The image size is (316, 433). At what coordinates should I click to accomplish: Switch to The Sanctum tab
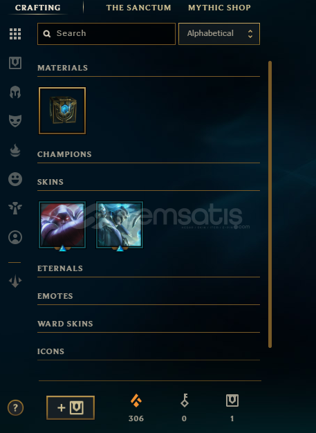138,8
